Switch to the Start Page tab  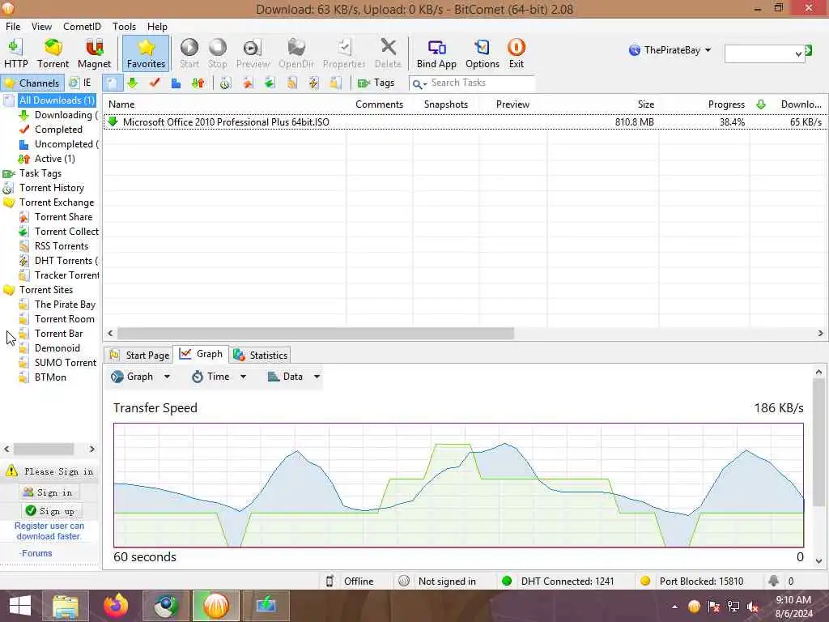click(x=139, y=355)
